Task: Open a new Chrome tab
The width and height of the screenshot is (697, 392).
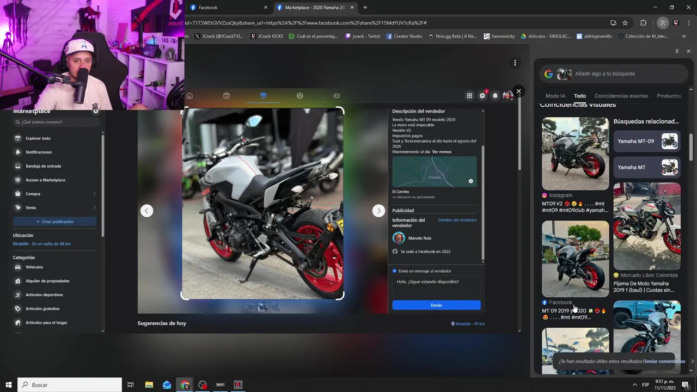Action: click(365, 8)
